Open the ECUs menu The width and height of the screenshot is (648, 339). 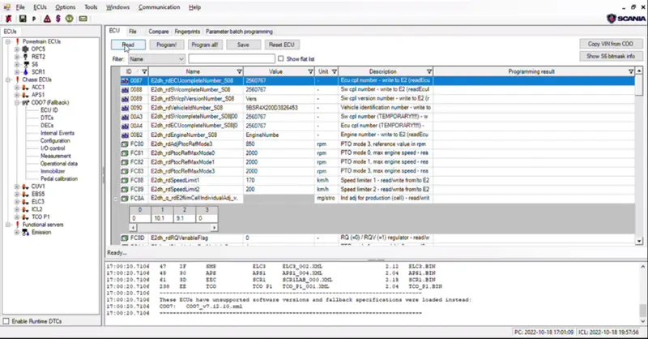(40, 7)
